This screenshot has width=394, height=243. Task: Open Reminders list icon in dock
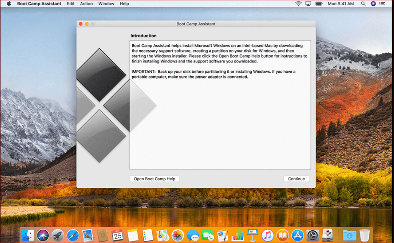tap(148, 235)
